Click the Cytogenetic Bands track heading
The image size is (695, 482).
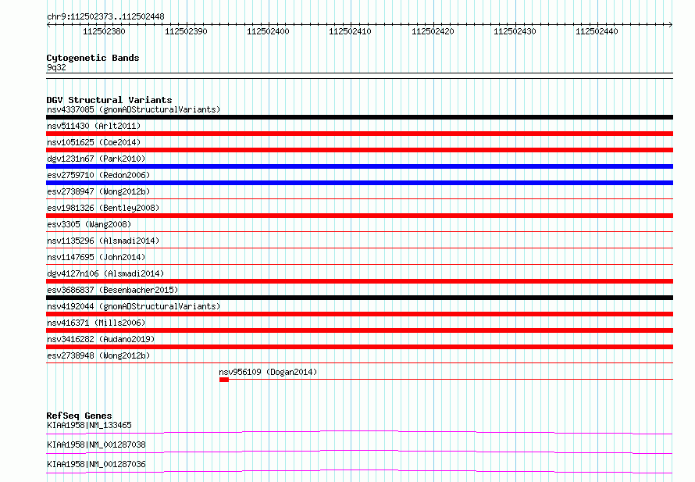click(93, 58)
